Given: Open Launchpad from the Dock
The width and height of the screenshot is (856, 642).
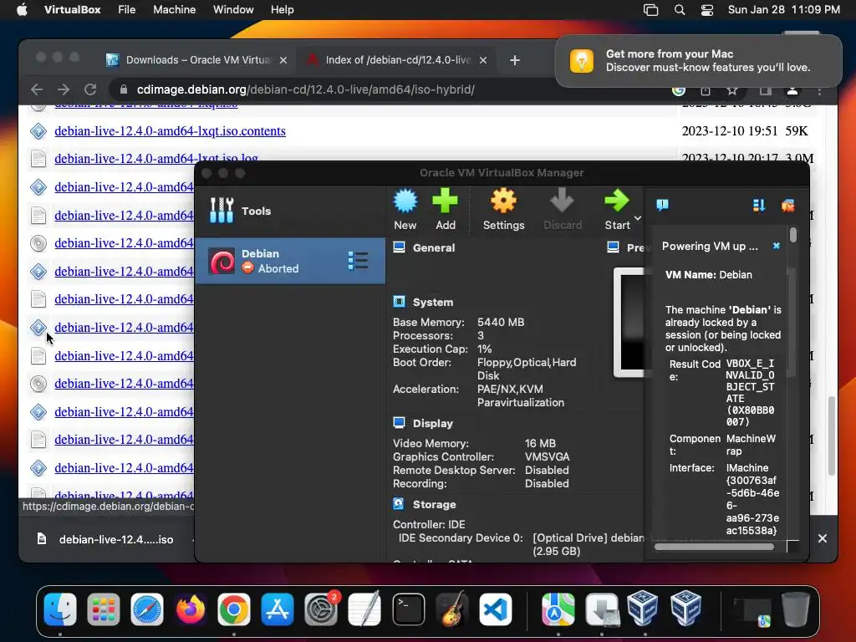Looking at the screenshot, I should (103, 609).
